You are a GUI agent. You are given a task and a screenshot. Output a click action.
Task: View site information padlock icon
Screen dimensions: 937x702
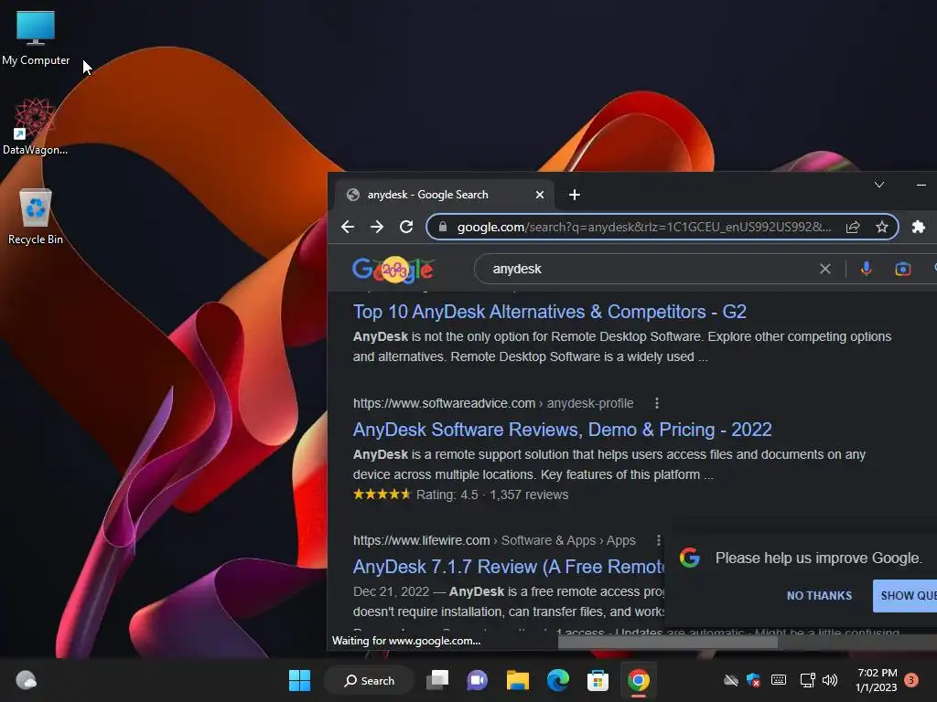point(442,227)
